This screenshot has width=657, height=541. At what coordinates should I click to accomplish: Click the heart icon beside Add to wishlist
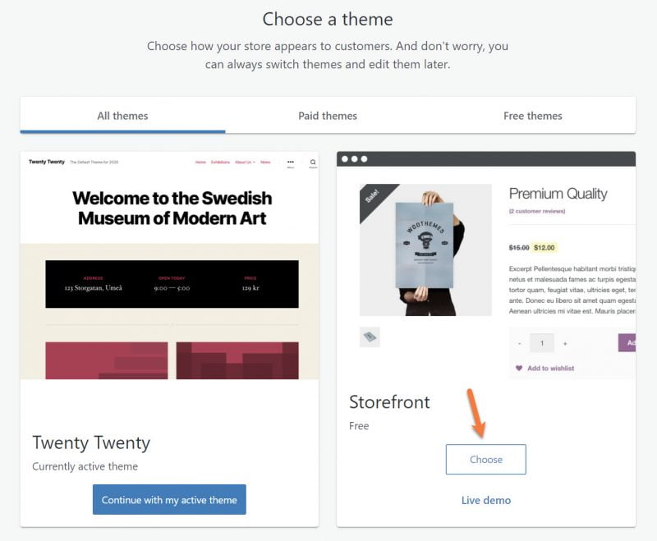(518, 368)
